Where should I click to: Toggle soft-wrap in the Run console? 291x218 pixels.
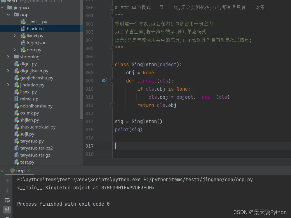tap(8, 200)
